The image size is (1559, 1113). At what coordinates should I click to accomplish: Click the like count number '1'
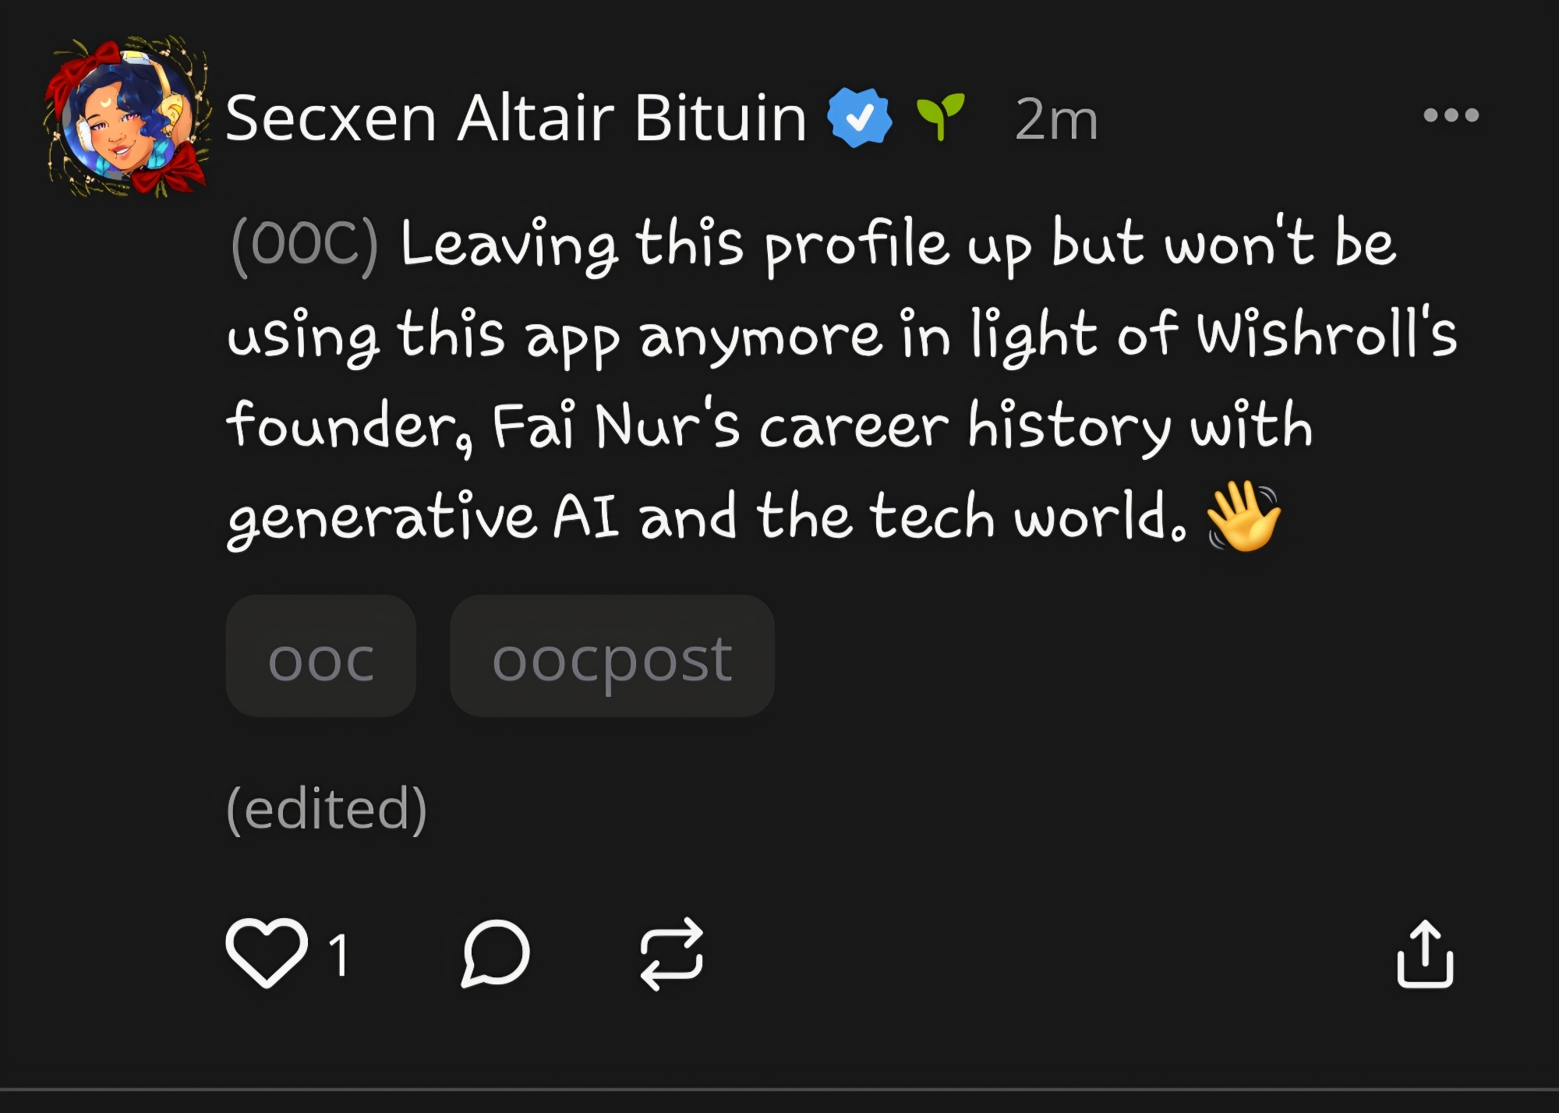338,954
